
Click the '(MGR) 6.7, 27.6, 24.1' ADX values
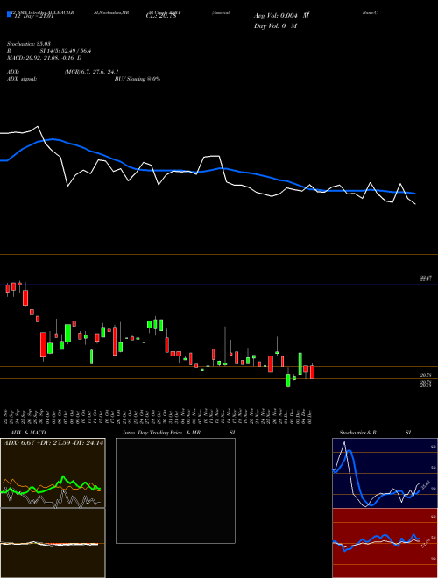[91, 72]
